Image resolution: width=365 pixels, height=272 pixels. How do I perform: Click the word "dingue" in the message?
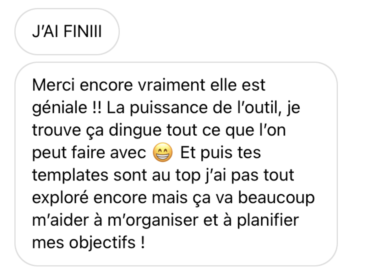pyautogui.click(x=135, y=131)
